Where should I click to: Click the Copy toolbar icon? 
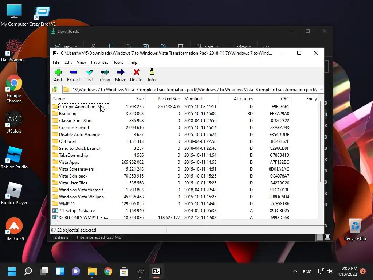pos(105,75)
